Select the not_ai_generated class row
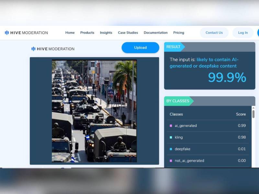This screenshot has width=259, height=194. [x=207, y=161]
